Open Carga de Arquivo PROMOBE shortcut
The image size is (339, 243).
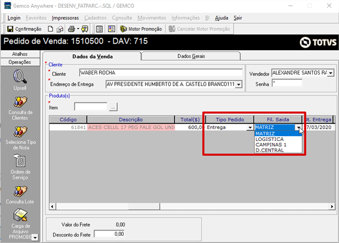20,224
